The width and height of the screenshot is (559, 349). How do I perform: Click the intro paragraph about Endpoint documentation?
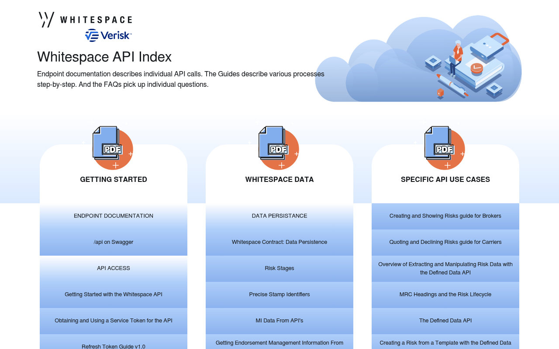tap(181, 79)
